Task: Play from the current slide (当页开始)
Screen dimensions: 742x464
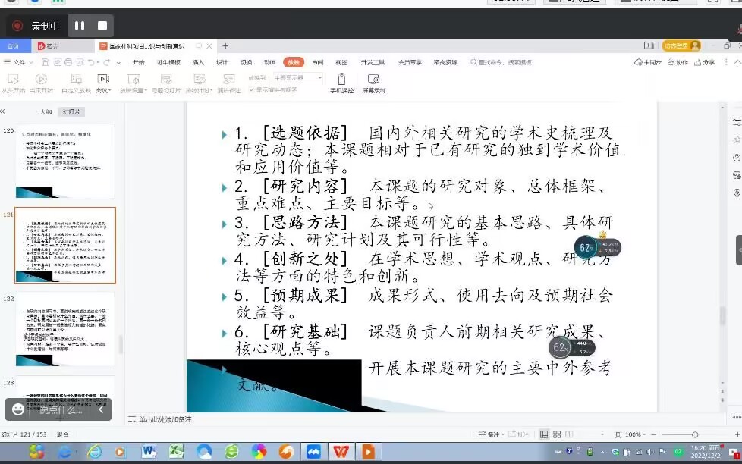Action: (x=41, y=83)
